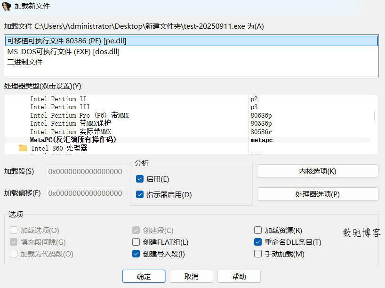Click the 加载偏移(F) address field
The height and width of the screenshot is (288, 385).
(86, 193)
